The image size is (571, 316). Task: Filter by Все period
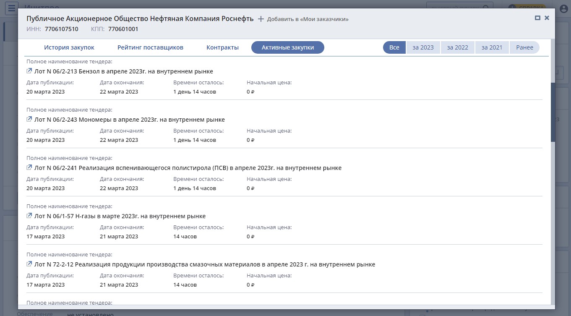(394, 47)
